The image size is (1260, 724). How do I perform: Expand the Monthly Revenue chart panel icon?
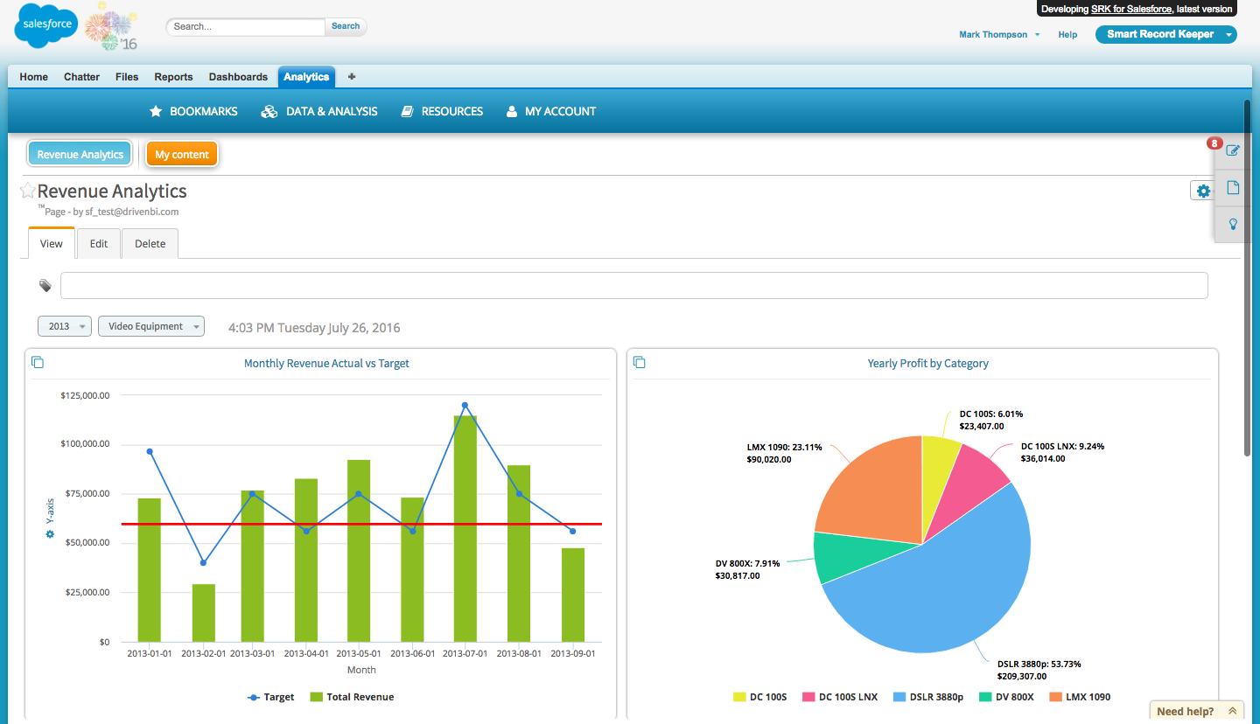pos(38,362)
